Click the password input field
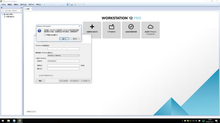The width and height of the screenshot is (220, 123). 63,65
